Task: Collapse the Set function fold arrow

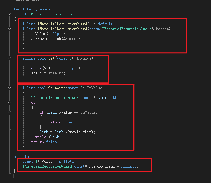Action: [x=10, y=58]
